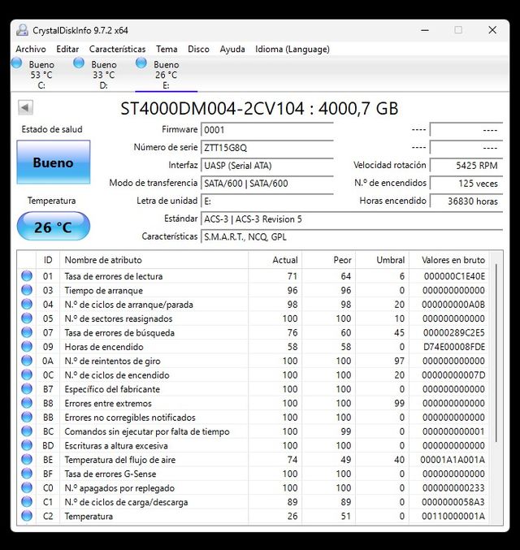Screen dimensions: 520x550
Task: Click status orb of attribute BD row
Action: [27, 445]
